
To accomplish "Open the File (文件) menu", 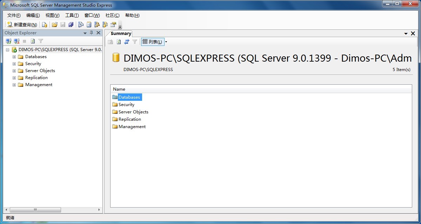I will pyautogui.click(x=14, y=15).
